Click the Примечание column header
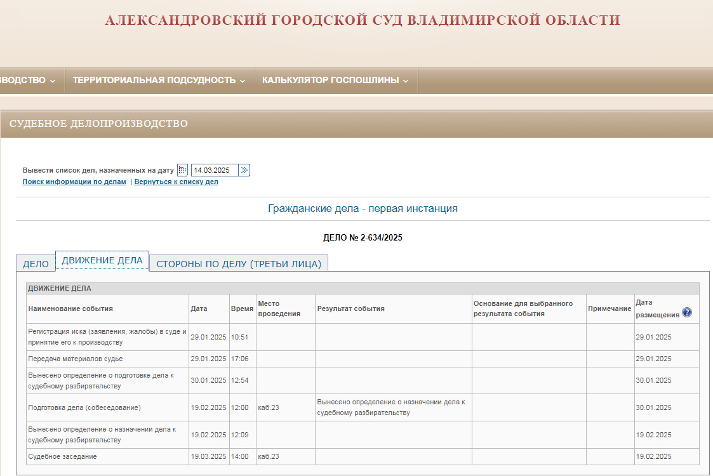This screenshot has height=476, width=713. pyautogui.click(x=610, y=308)
